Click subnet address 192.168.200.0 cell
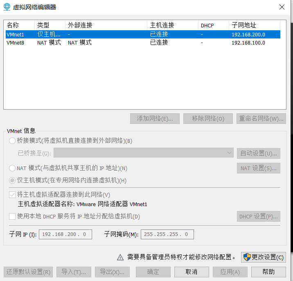293x281 pixels. [248, 35]
